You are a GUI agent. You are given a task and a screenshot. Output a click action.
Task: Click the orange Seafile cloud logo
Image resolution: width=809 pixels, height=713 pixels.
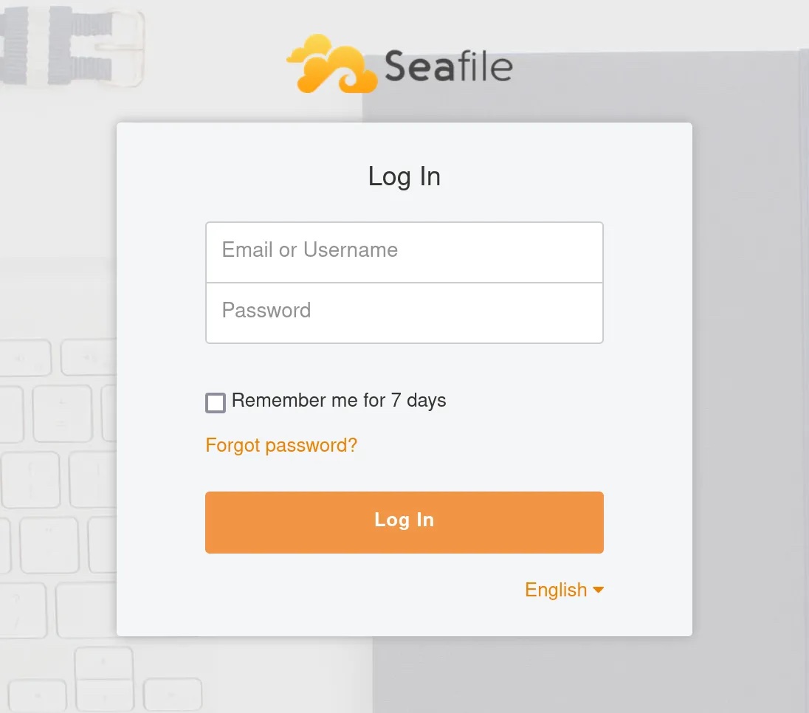pos(332,64)
